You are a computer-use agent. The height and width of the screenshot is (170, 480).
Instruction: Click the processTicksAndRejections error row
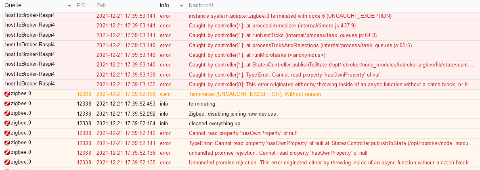pos(240,45)
